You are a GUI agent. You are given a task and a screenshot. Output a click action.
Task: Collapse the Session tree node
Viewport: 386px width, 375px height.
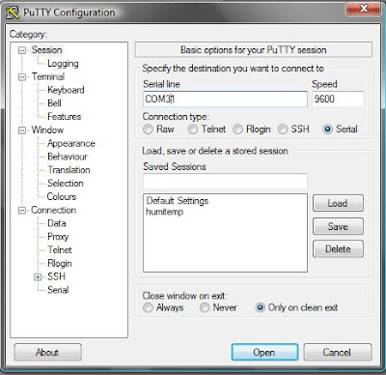tap(22, 50)
